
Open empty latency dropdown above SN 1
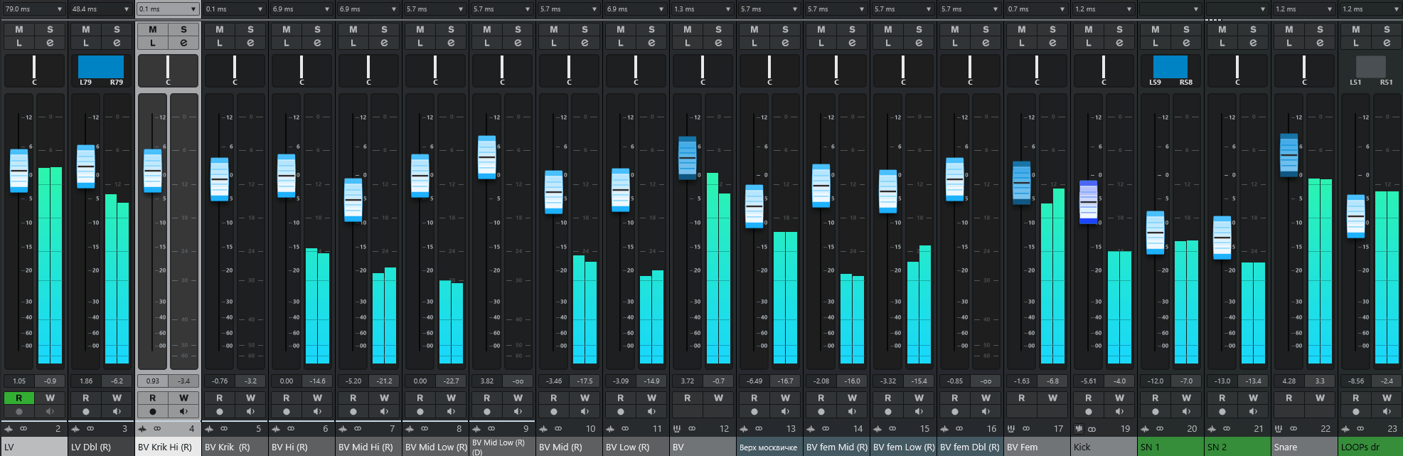[x=1170, y=9]
